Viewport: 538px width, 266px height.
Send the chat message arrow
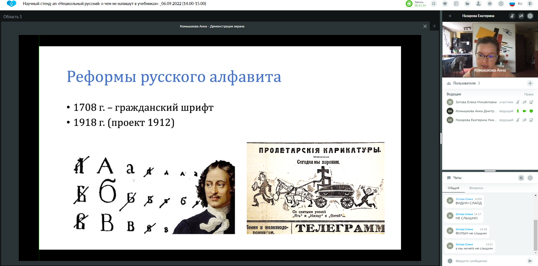click(530, 261)
